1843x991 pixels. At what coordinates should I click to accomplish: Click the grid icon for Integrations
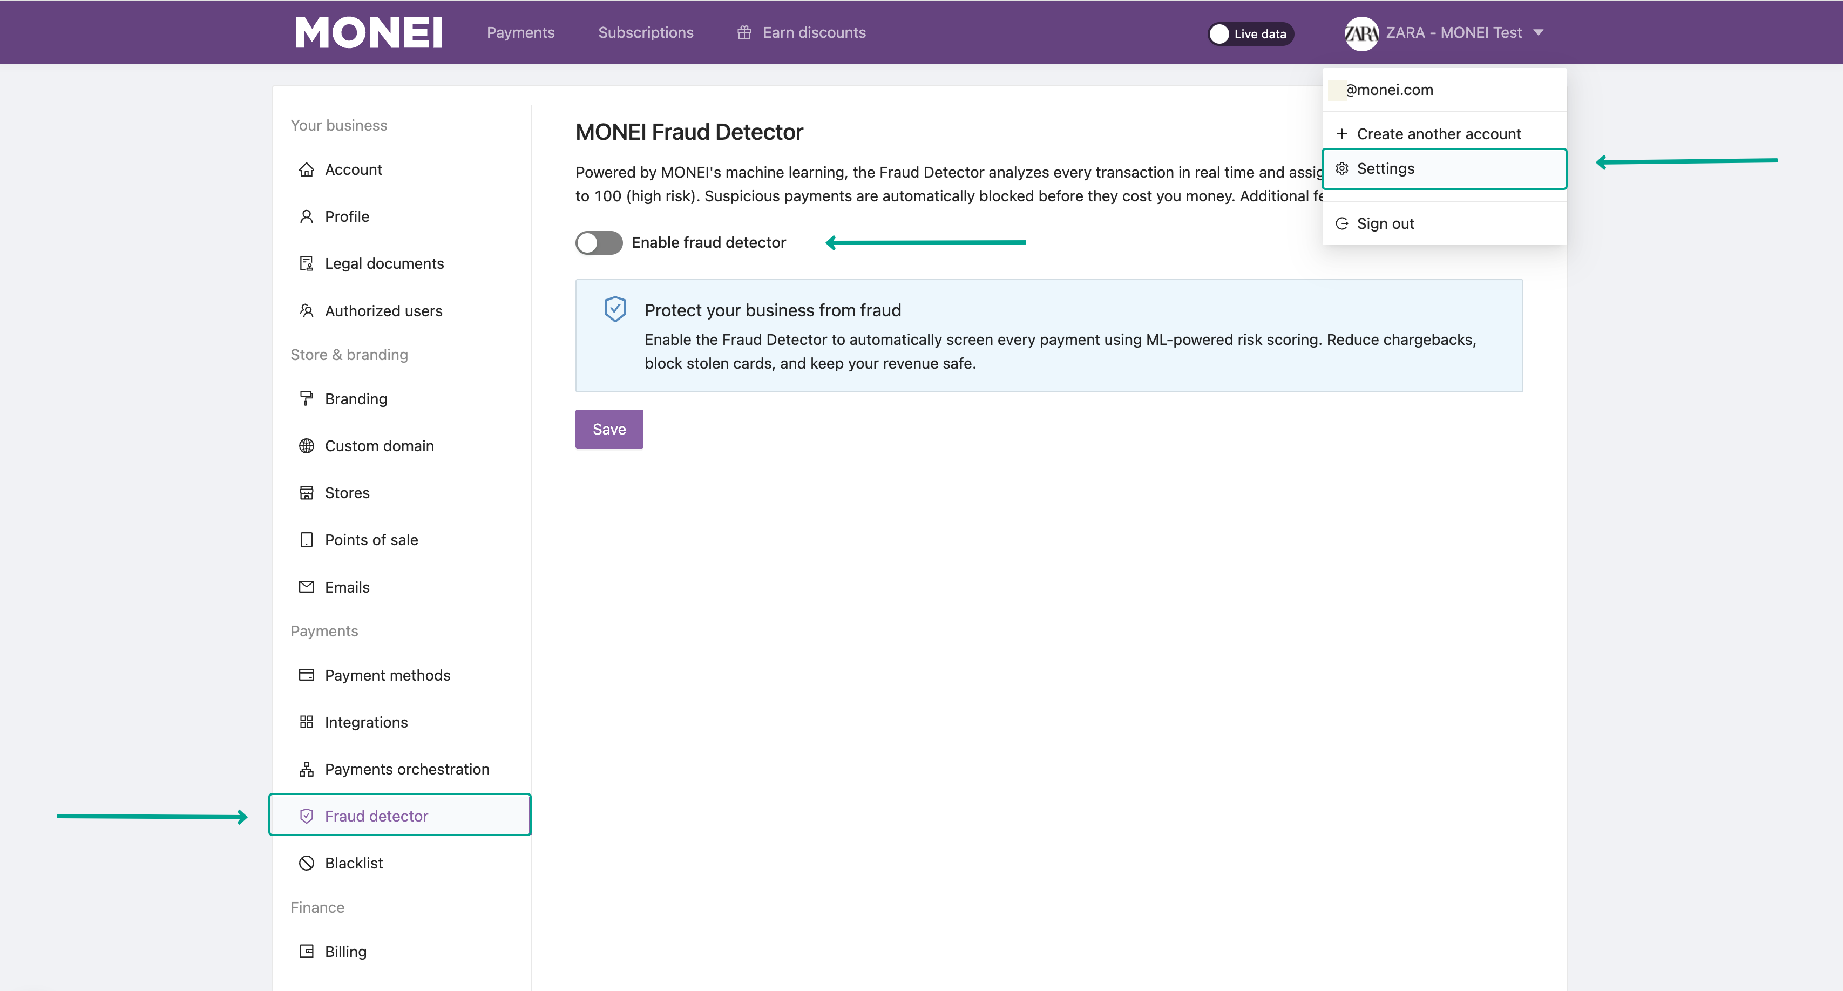(306, 722)
